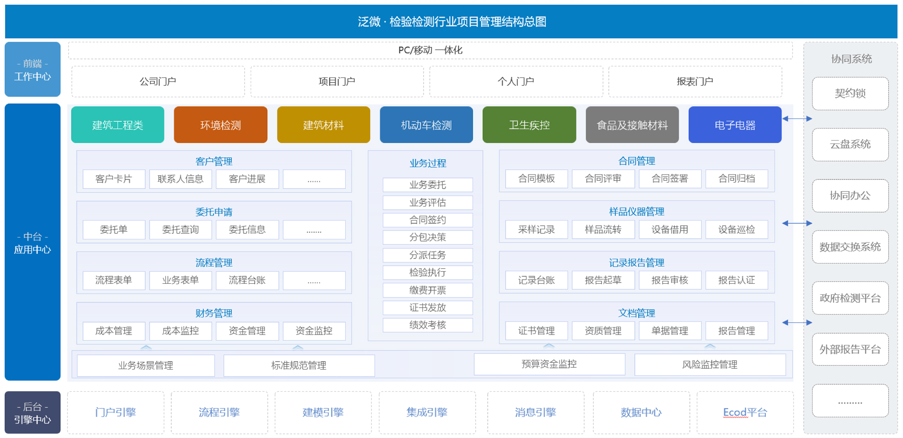Expand the chevron above 标准规范管理
Viewport: 903px width, 438px height.
(x=298, y=347)
